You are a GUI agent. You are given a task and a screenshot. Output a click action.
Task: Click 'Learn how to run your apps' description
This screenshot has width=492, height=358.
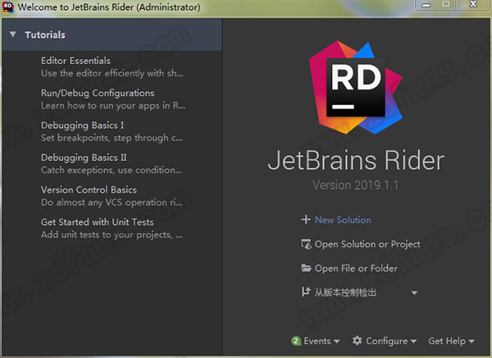tap(113, 106)
